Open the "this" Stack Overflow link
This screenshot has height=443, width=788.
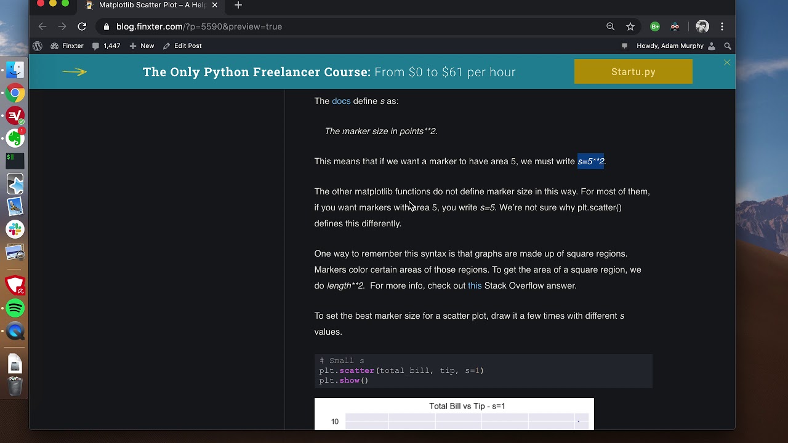click(475, 285)
